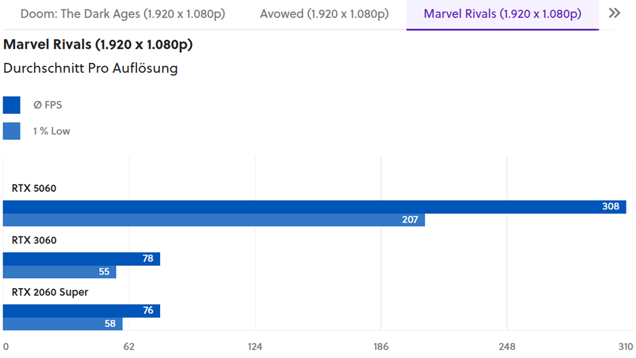
Task: Click the lighter blue 1 % Low swatch
Action: coord(12,131)
